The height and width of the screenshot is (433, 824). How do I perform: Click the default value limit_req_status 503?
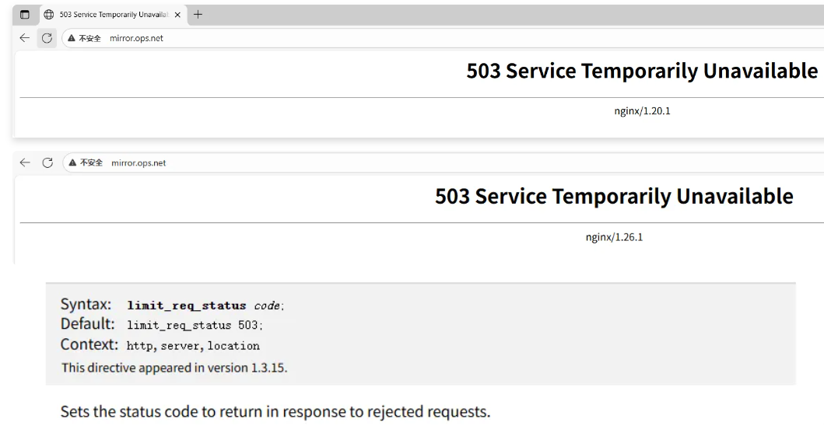(200, 326)
